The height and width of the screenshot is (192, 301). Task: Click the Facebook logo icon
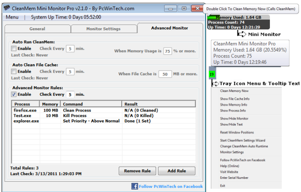pos(135,186)
